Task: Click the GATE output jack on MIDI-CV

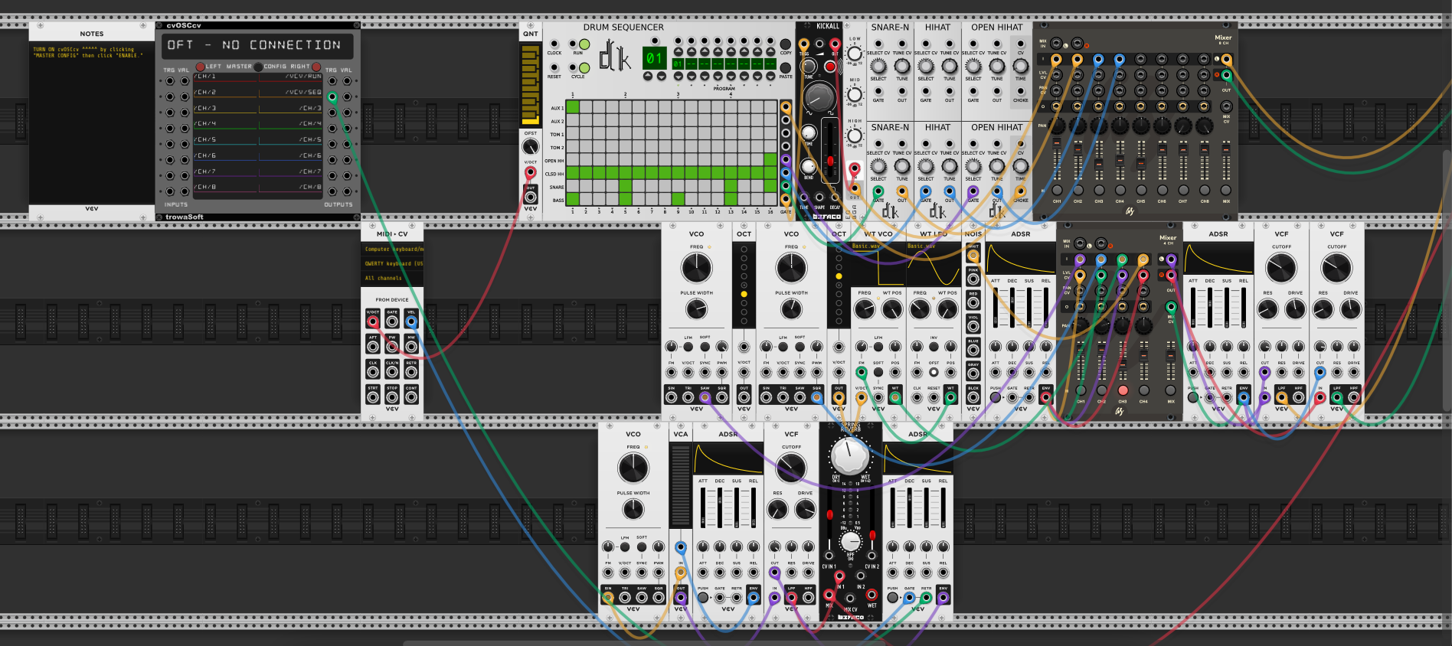Action: click(392, 322)
